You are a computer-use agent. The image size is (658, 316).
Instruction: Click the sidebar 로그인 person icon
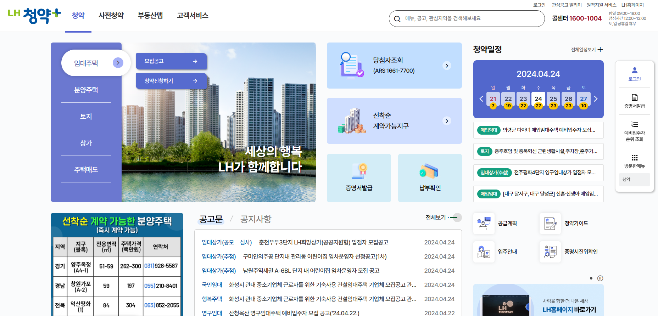pos(635,70)
